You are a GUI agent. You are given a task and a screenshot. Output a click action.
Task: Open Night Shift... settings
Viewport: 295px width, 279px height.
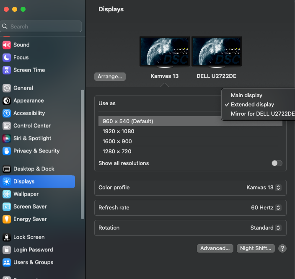click(x=256, y=248)
